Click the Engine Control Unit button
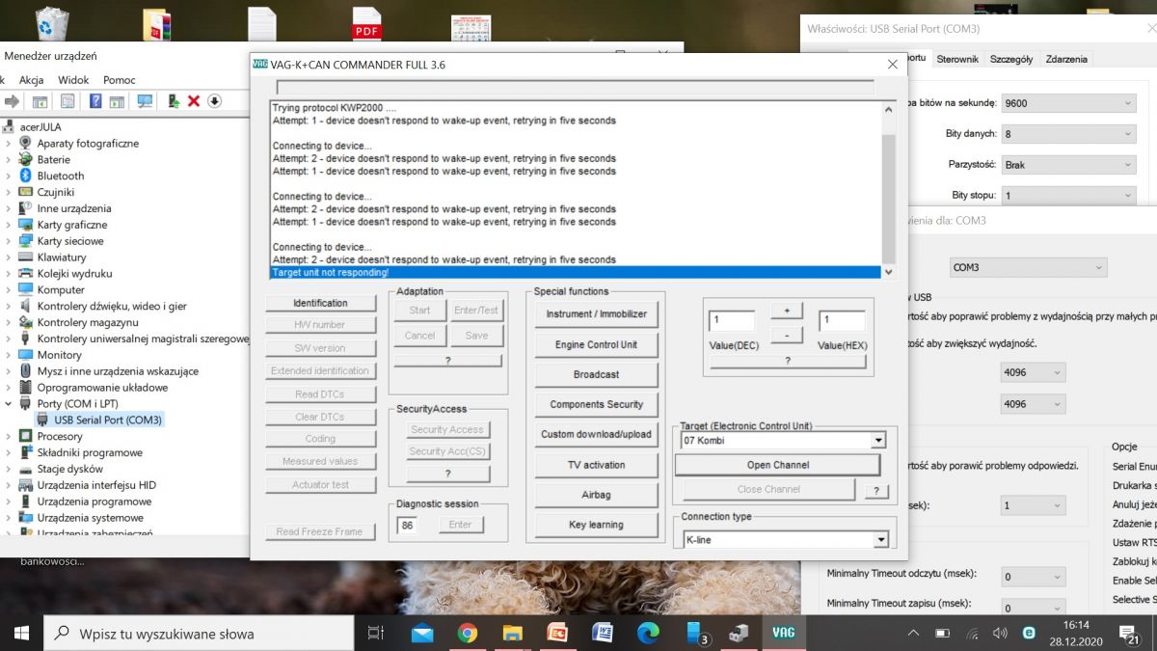1157x651 pixels. click(x=596, y=344)
